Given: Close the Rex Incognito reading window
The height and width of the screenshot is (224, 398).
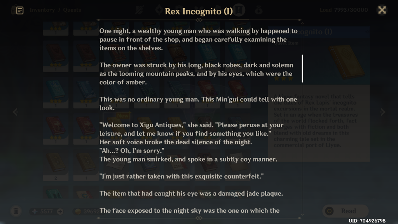Looking at the screenshot, I should click(x=382, y=10).
